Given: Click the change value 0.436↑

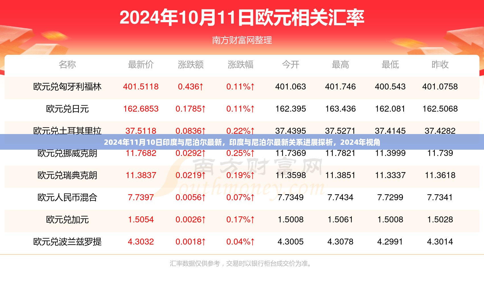Looking at the screenshot, I should [190, 87].
